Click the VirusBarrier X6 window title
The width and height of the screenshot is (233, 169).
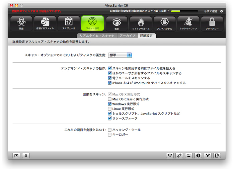(116, 5)
